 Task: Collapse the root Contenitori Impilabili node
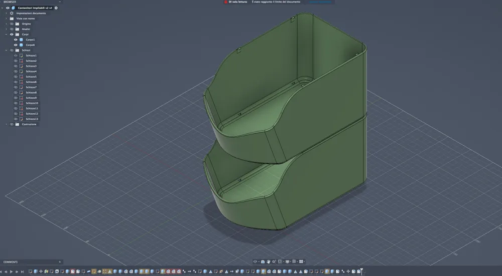pyautogui.click(x=2, y=8)
